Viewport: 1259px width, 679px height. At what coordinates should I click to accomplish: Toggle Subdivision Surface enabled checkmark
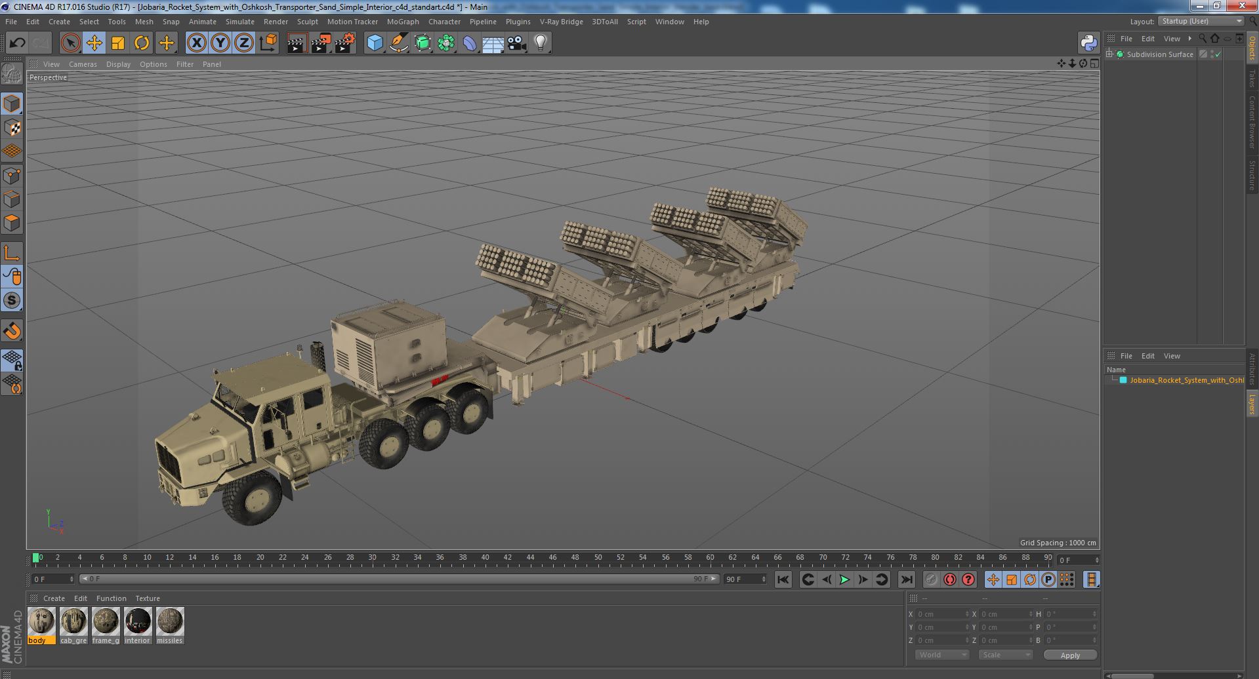point(1218,54)
